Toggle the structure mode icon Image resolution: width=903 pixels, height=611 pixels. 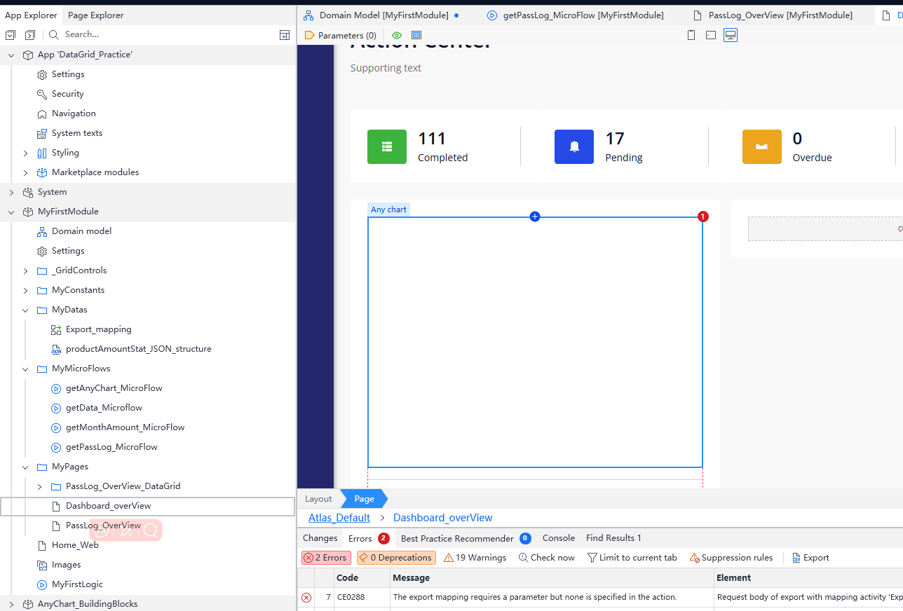tap(416, 35)
